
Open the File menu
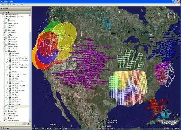(2, 5)
